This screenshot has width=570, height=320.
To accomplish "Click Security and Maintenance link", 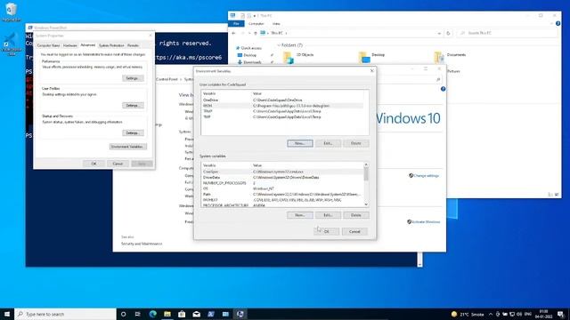I will click(x=142, y=244).
